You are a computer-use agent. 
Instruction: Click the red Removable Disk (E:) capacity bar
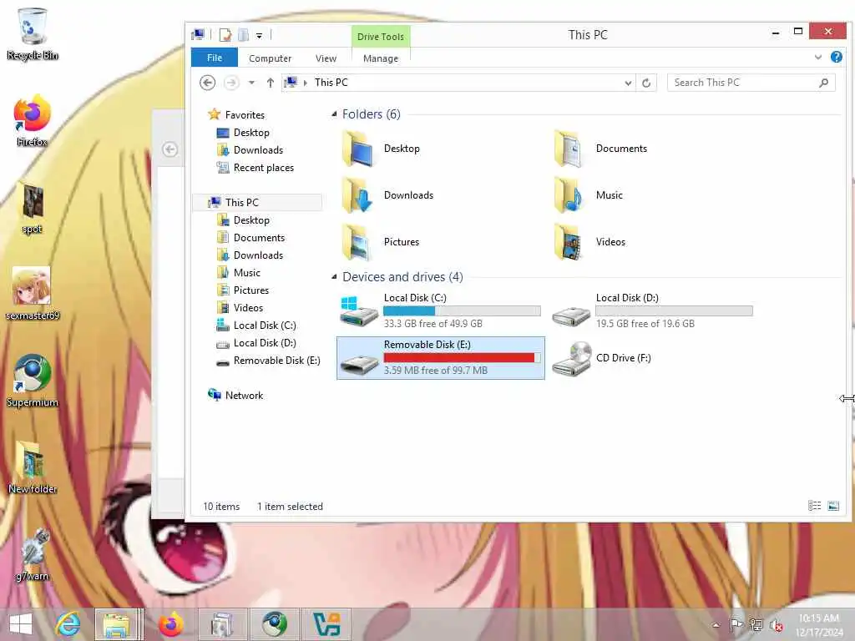click(462, 357)
